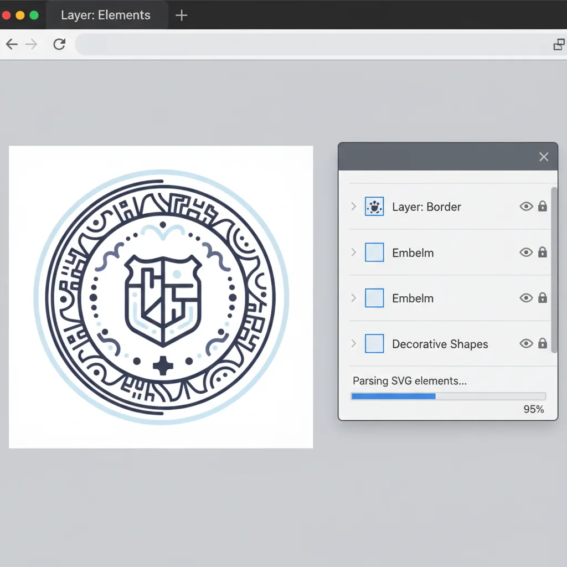Toggle visibility of the Decorative Shapes layer
This screenshot has height=567, width=567.
pos(526,343)
